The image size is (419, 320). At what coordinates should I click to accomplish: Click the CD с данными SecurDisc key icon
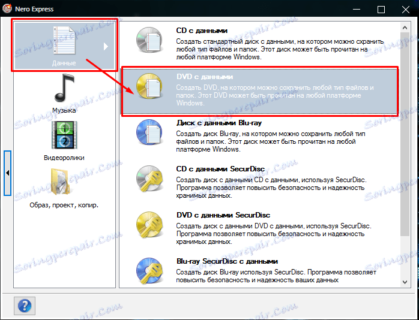tap(149, 179)
